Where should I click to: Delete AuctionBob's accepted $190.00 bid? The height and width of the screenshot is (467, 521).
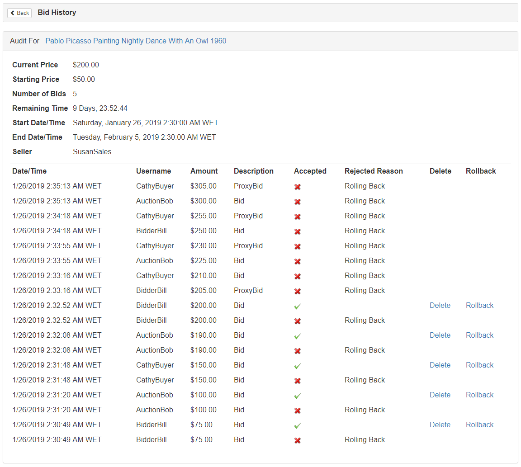440,335
